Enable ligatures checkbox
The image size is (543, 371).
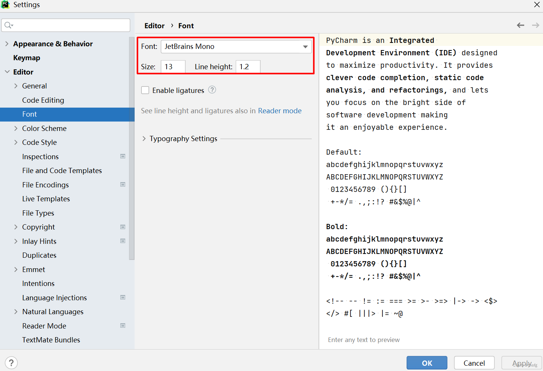coord(145,90)
